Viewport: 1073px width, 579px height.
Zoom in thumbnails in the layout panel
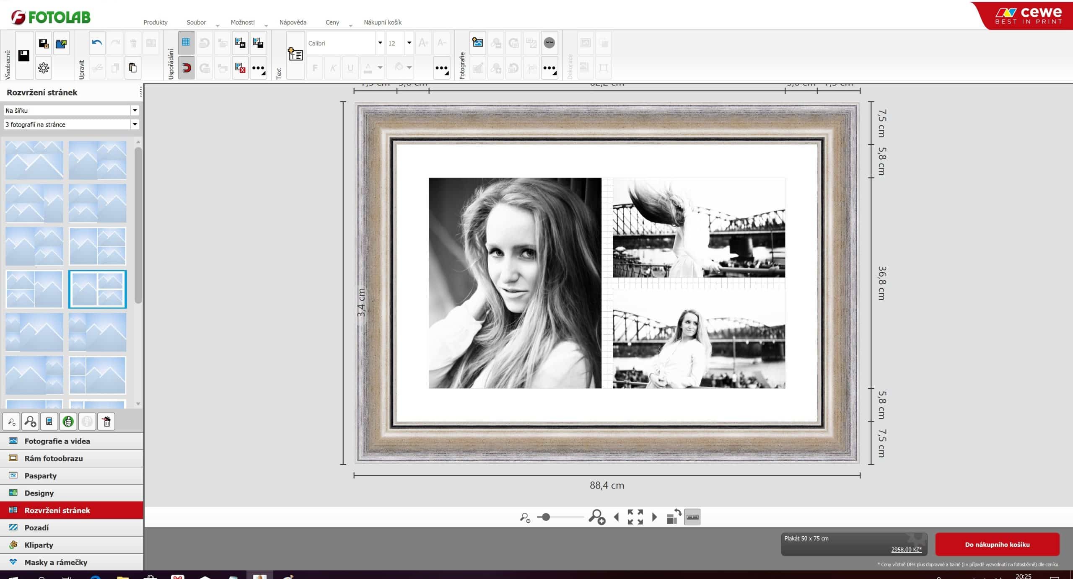point(30,421)
